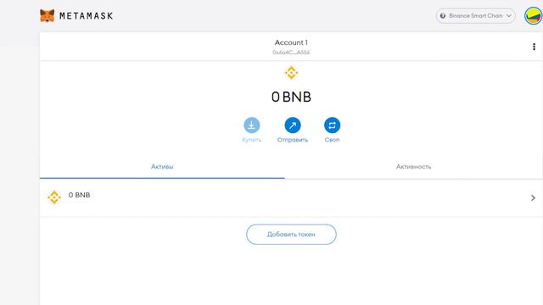
Task: Click the help icon in the network selector
Action: click(x=443, y=16)
